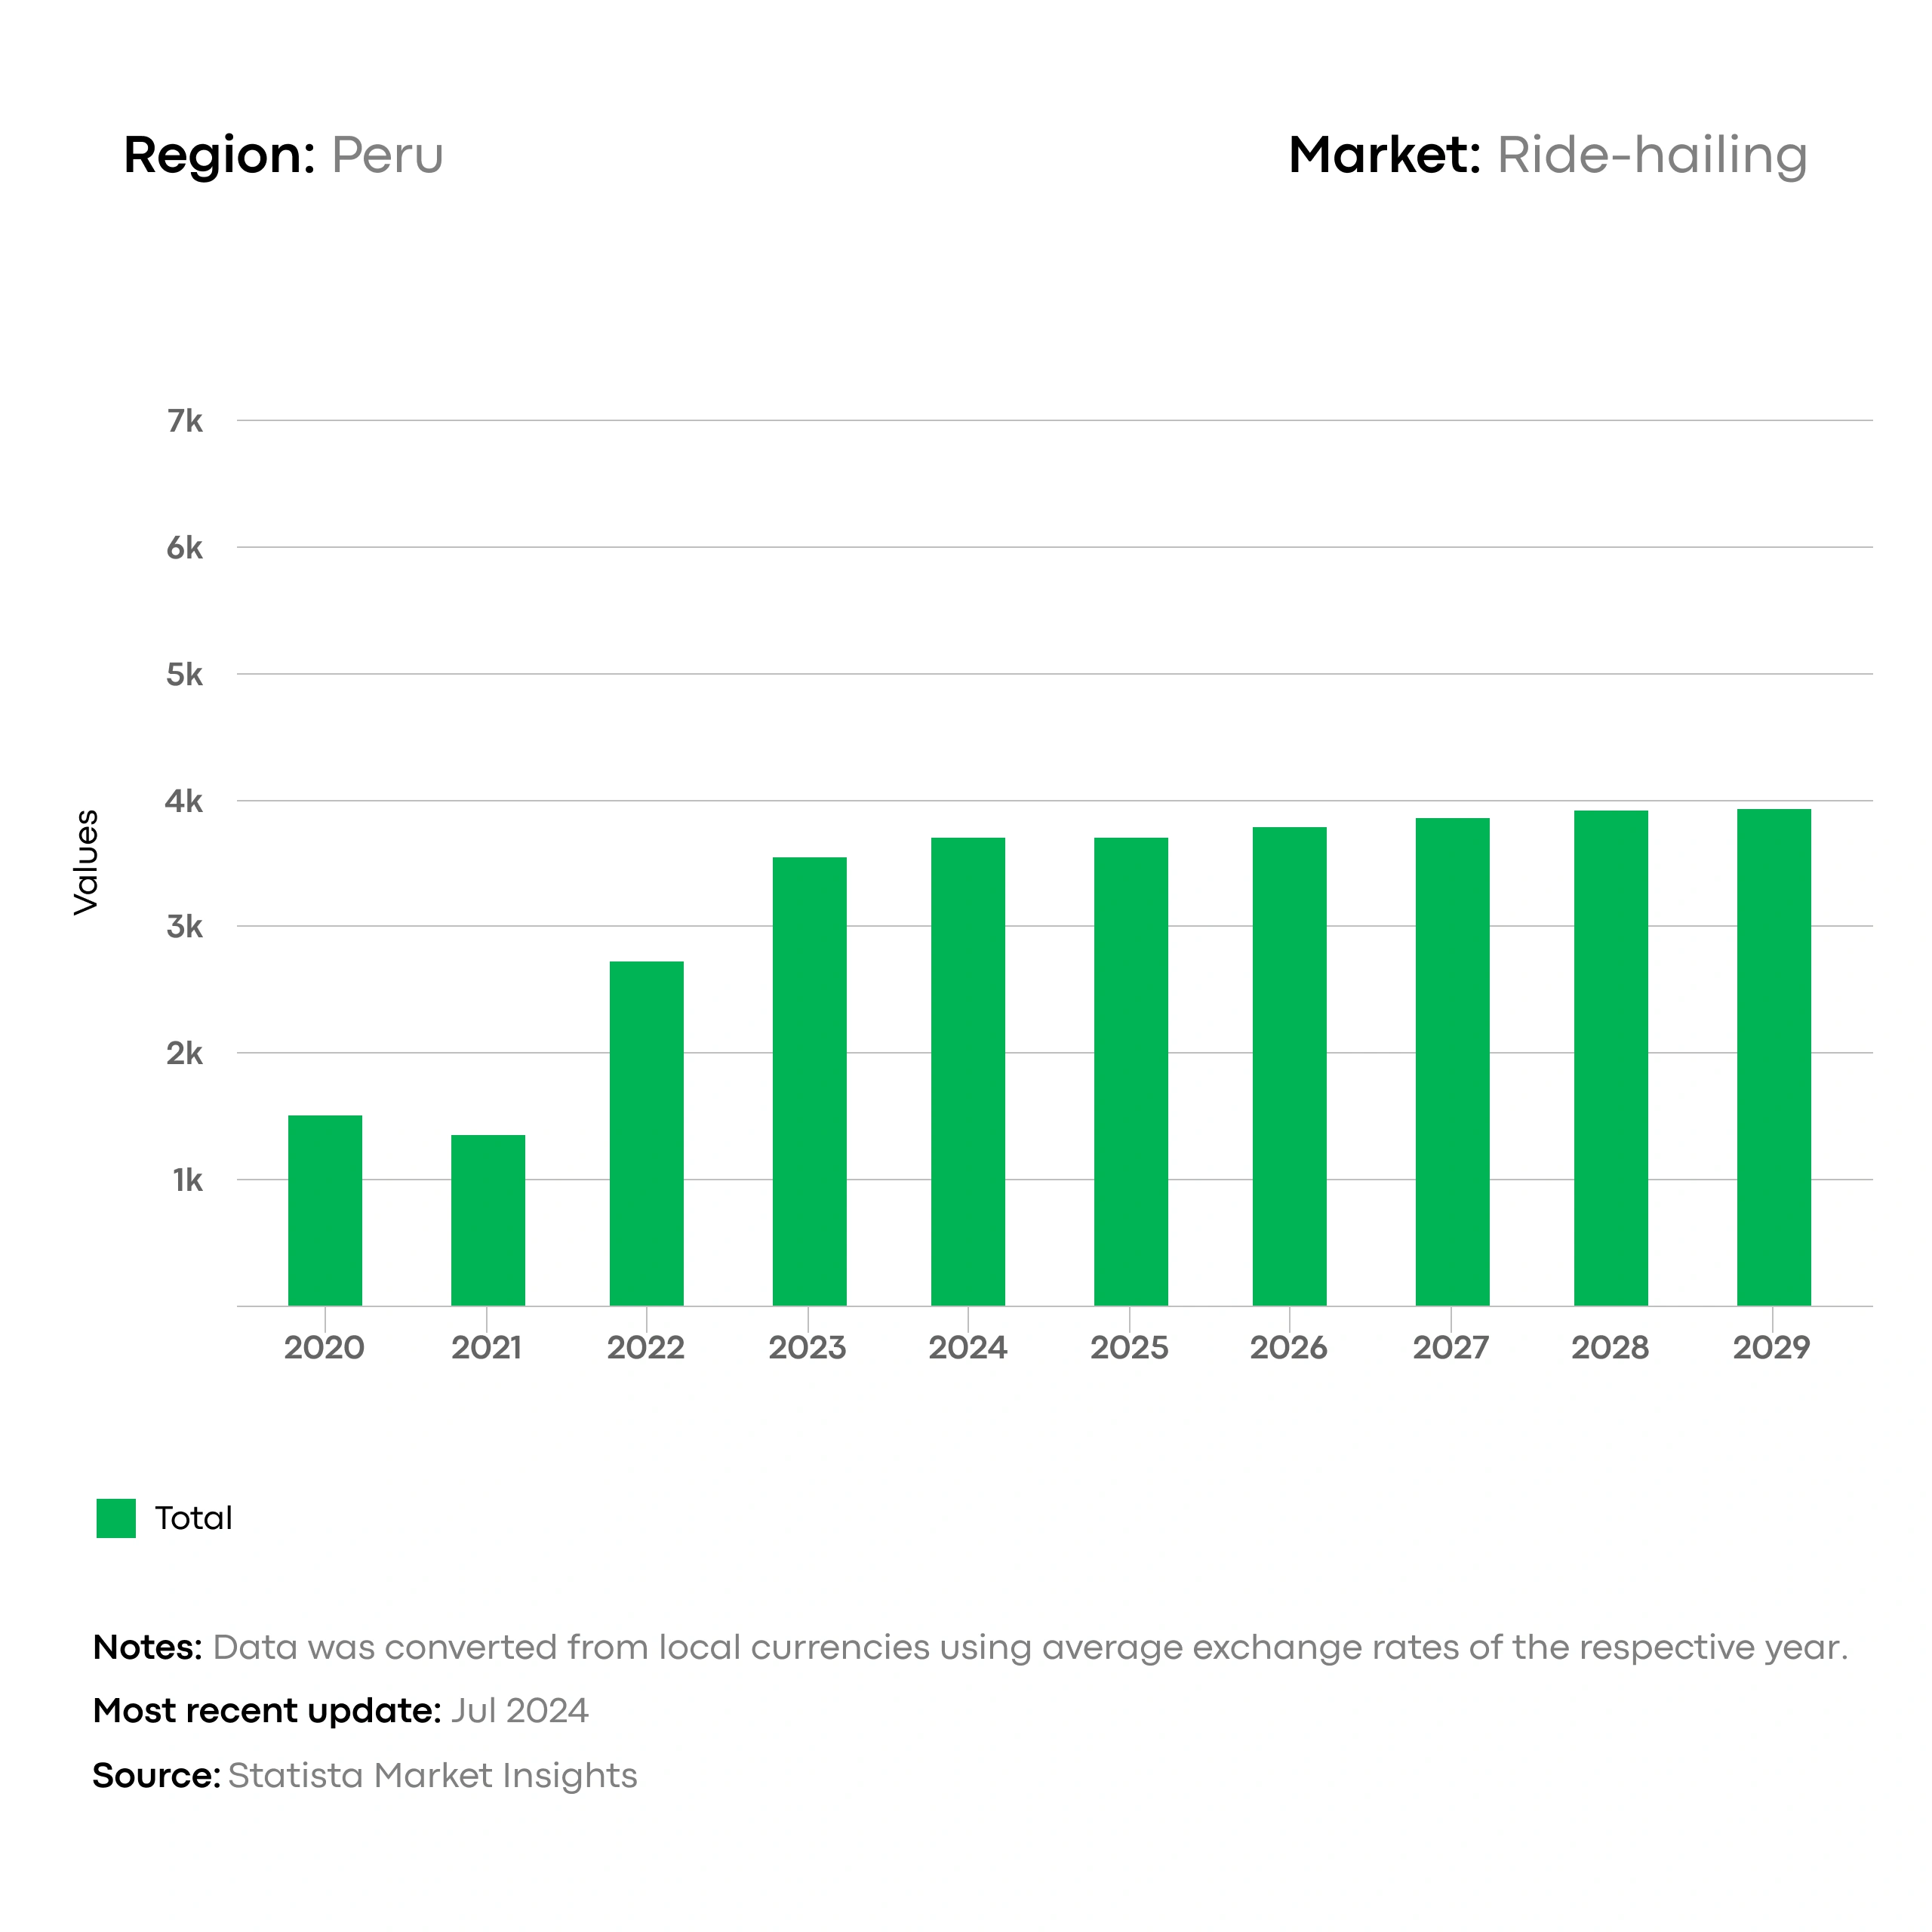The width and height of the screenshot is (1932, 1932).
Task: Click the Region label text
Action: (220, 156)
